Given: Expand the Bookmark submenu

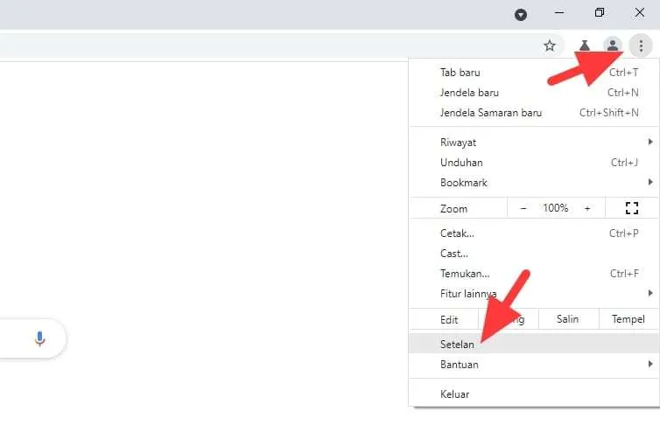Looking at the screenshot, I should pyautogui.click(x=534, y=183).
